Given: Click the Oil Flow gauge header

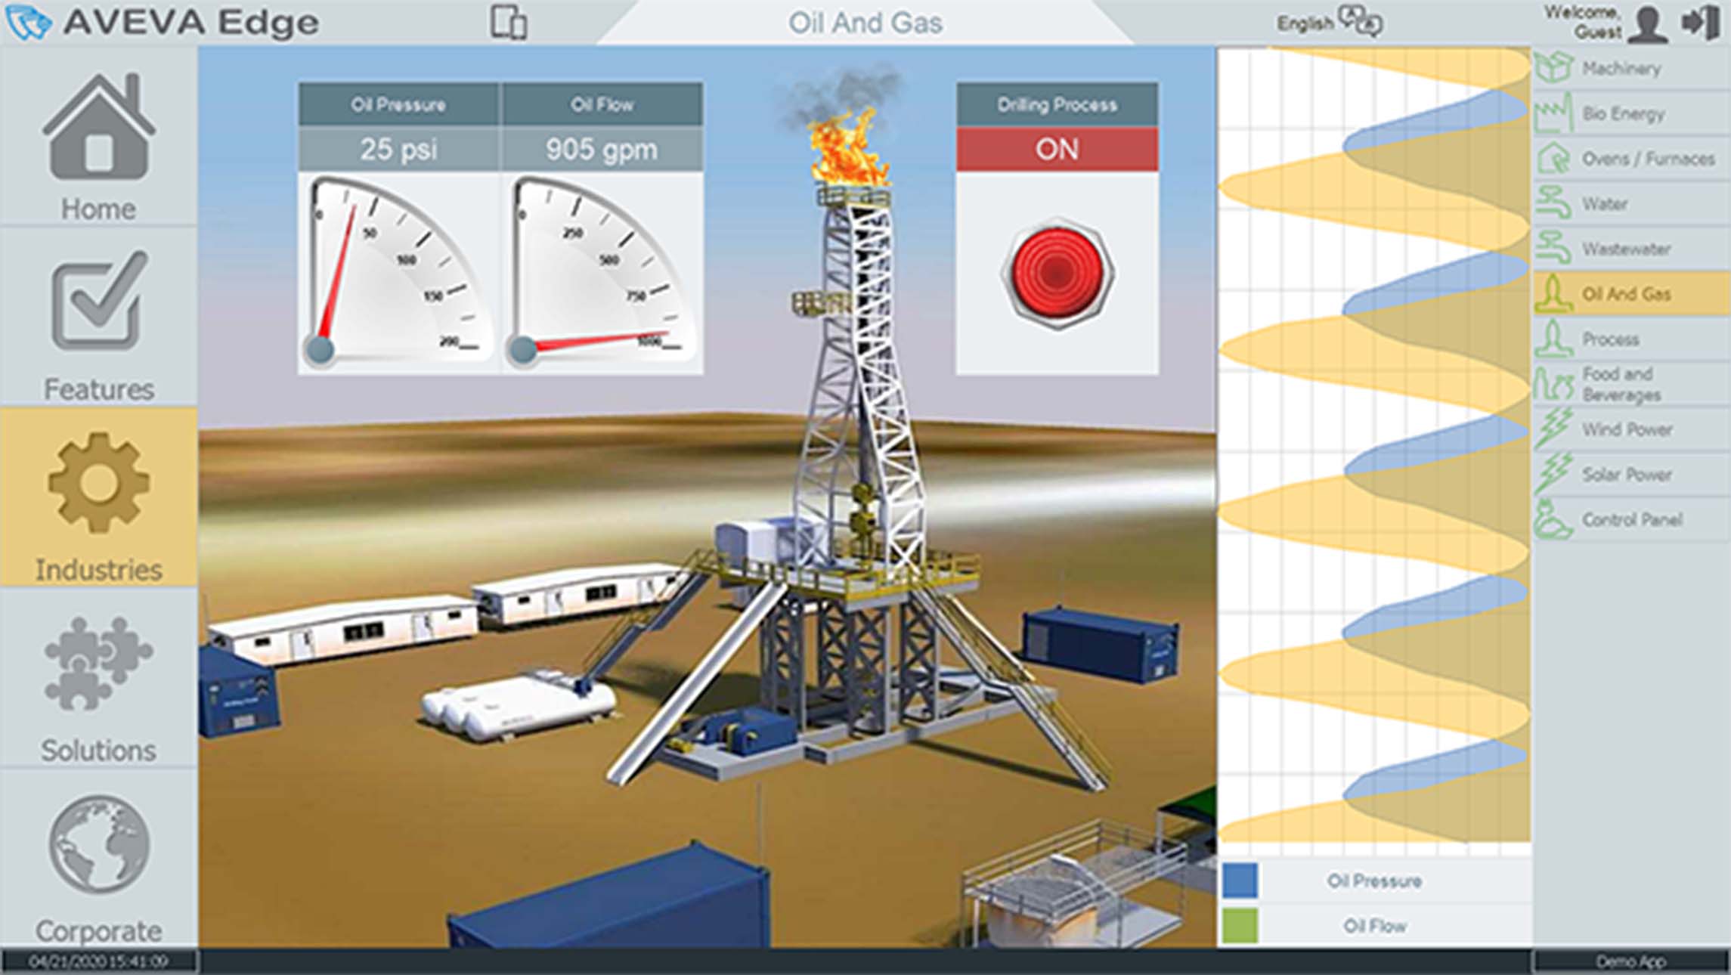Looking at the screenshot, I should [602, 104].
